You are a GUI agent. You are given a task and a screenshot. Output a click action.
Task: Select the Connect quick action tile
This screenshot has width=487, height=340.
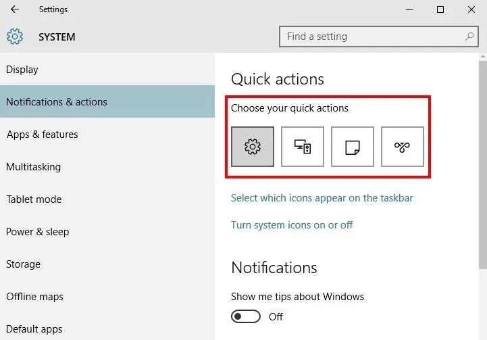[303, 147]
